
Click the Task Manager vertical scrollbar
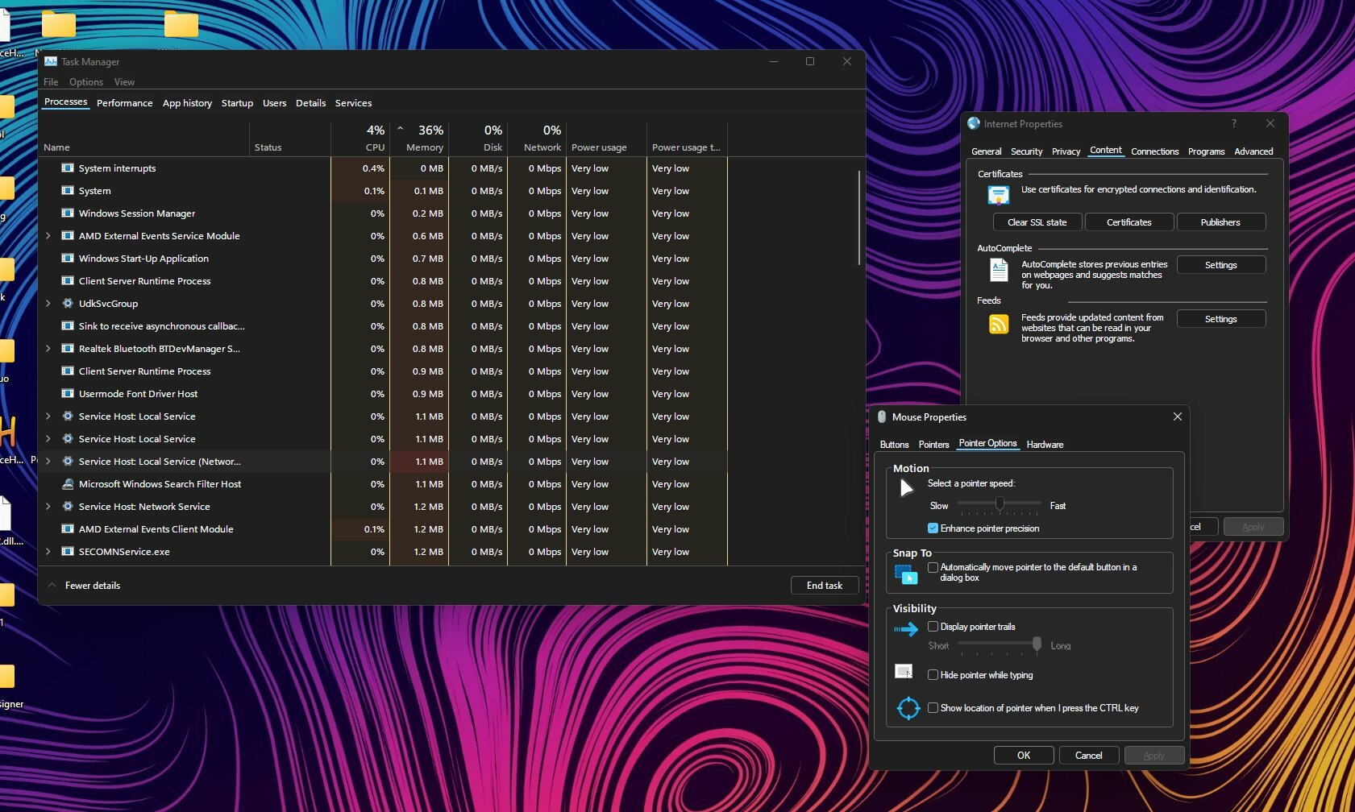pyautogui.click(x=859, y=217)
